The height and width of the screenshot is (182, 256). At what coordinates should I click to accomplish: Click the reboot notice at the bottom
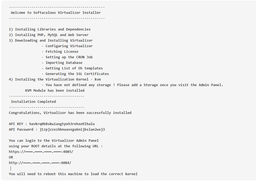pos(73,174)
